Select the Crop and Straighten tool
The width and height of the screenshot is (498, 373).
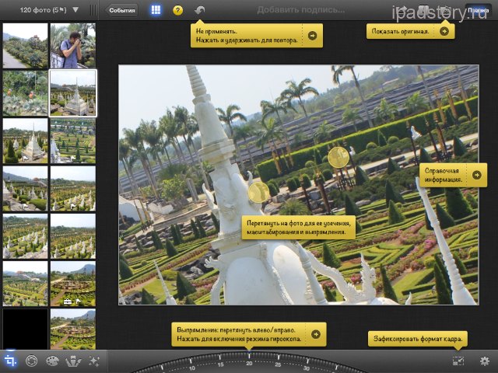(10, 361)
